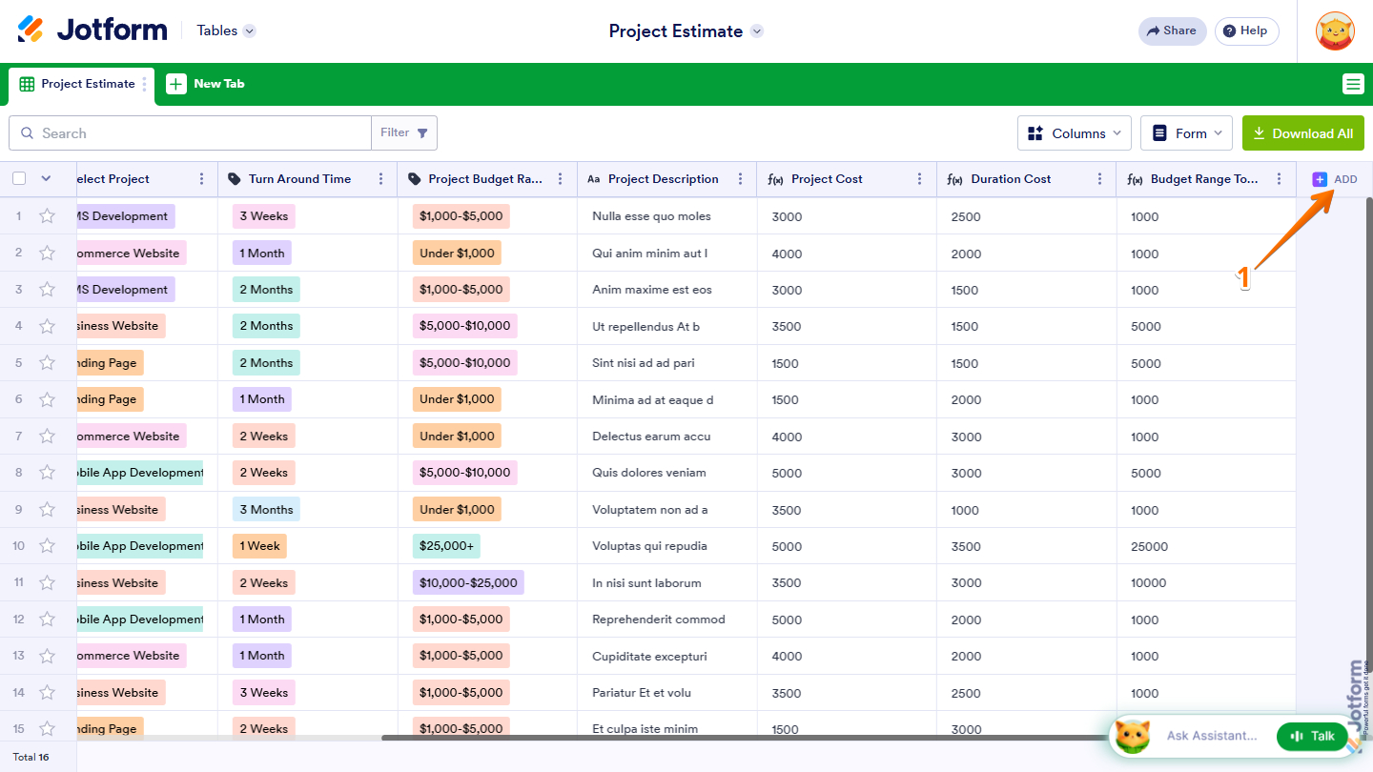The width and height of the screenshot is (1373, 772).
Task: Open the Tables dropdown
Action: pyautogui.click(x=227, y=30)
